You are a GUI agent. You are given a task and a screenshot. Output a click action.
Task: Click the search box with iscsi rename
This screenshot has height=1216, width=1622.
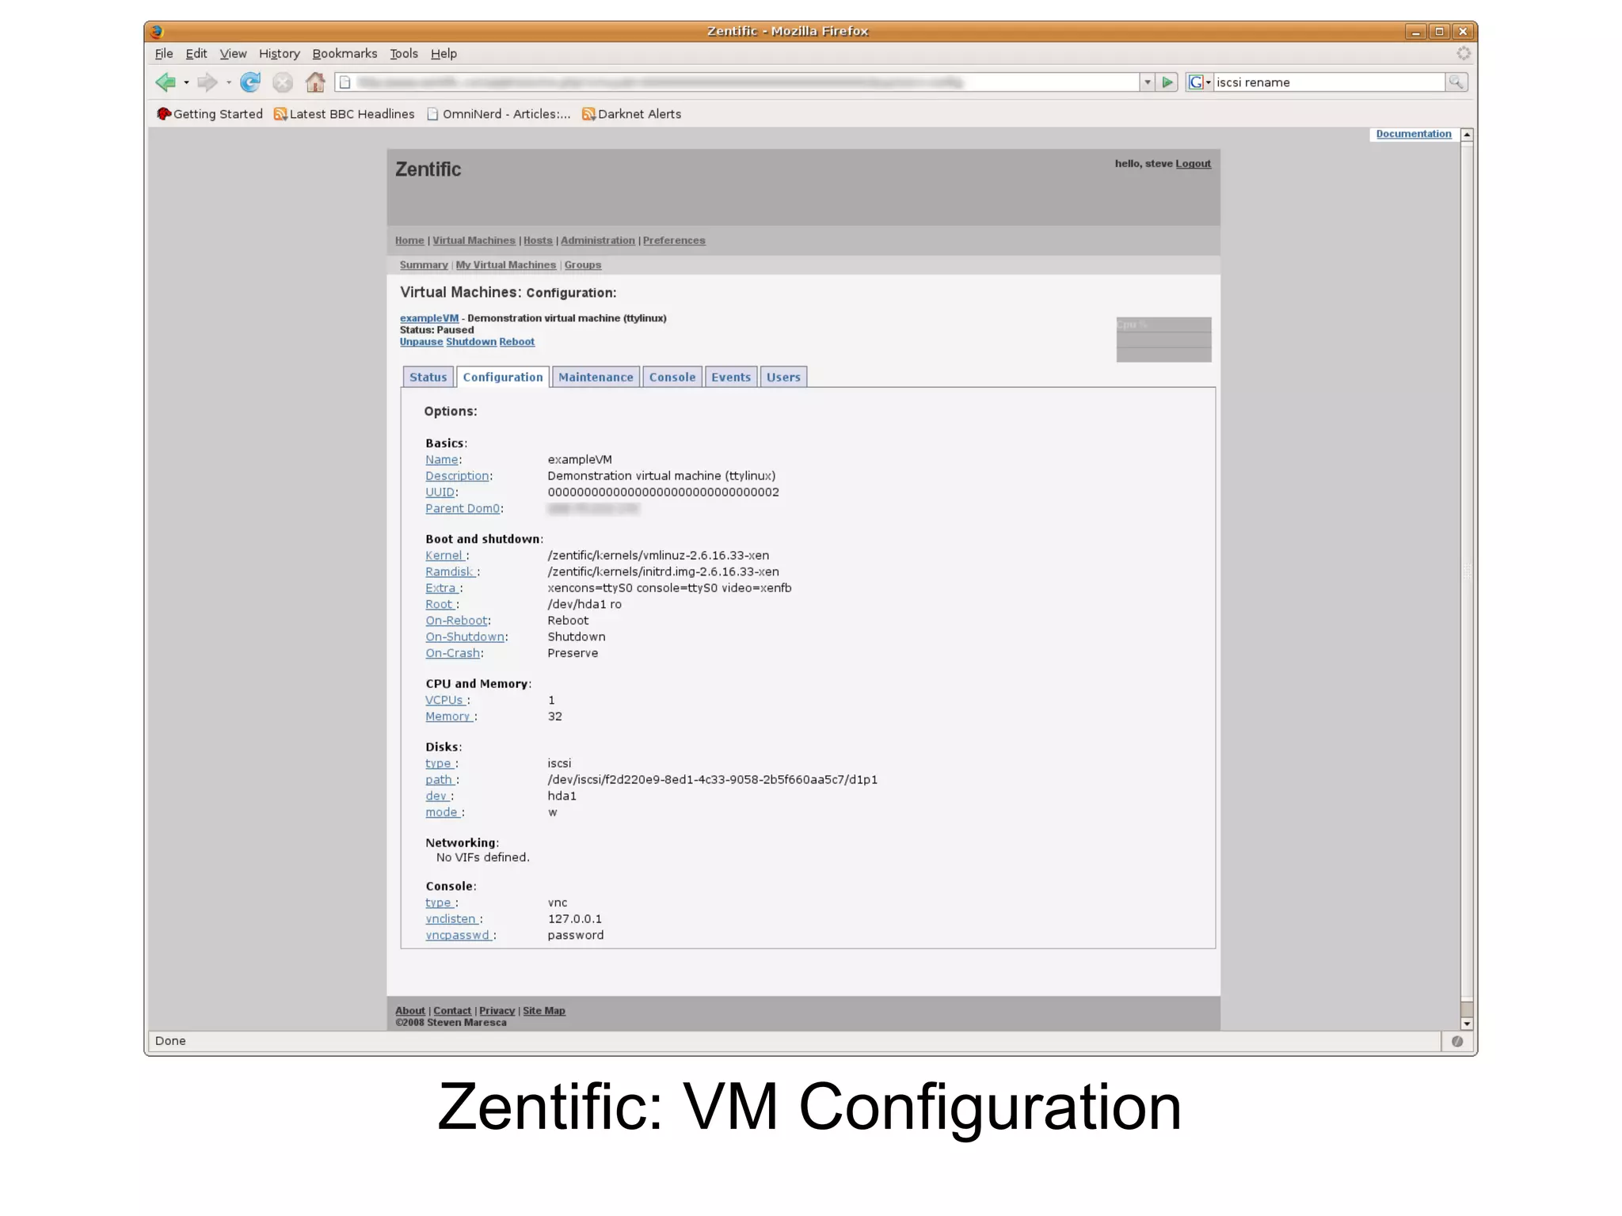1328,82
